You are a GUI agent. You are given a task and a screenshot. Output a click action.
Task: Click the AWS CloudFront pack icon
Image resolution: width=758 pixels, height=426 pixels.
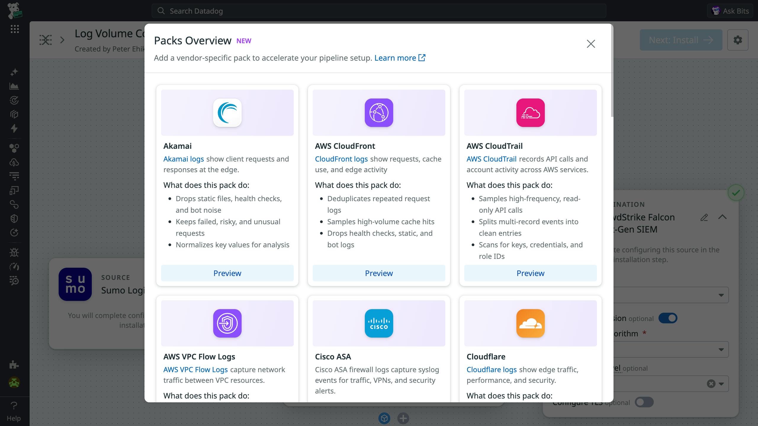tap(379, 113)
